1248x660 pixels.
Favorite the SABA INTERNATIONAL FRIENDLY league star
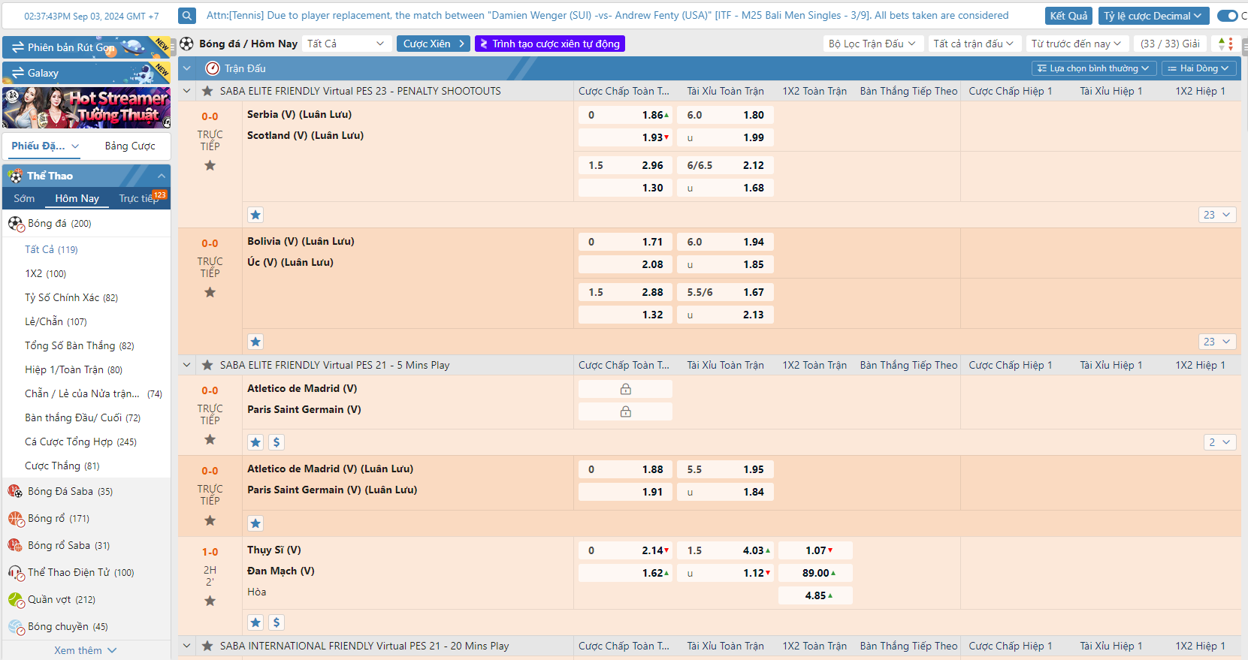(x=207, y=646)
